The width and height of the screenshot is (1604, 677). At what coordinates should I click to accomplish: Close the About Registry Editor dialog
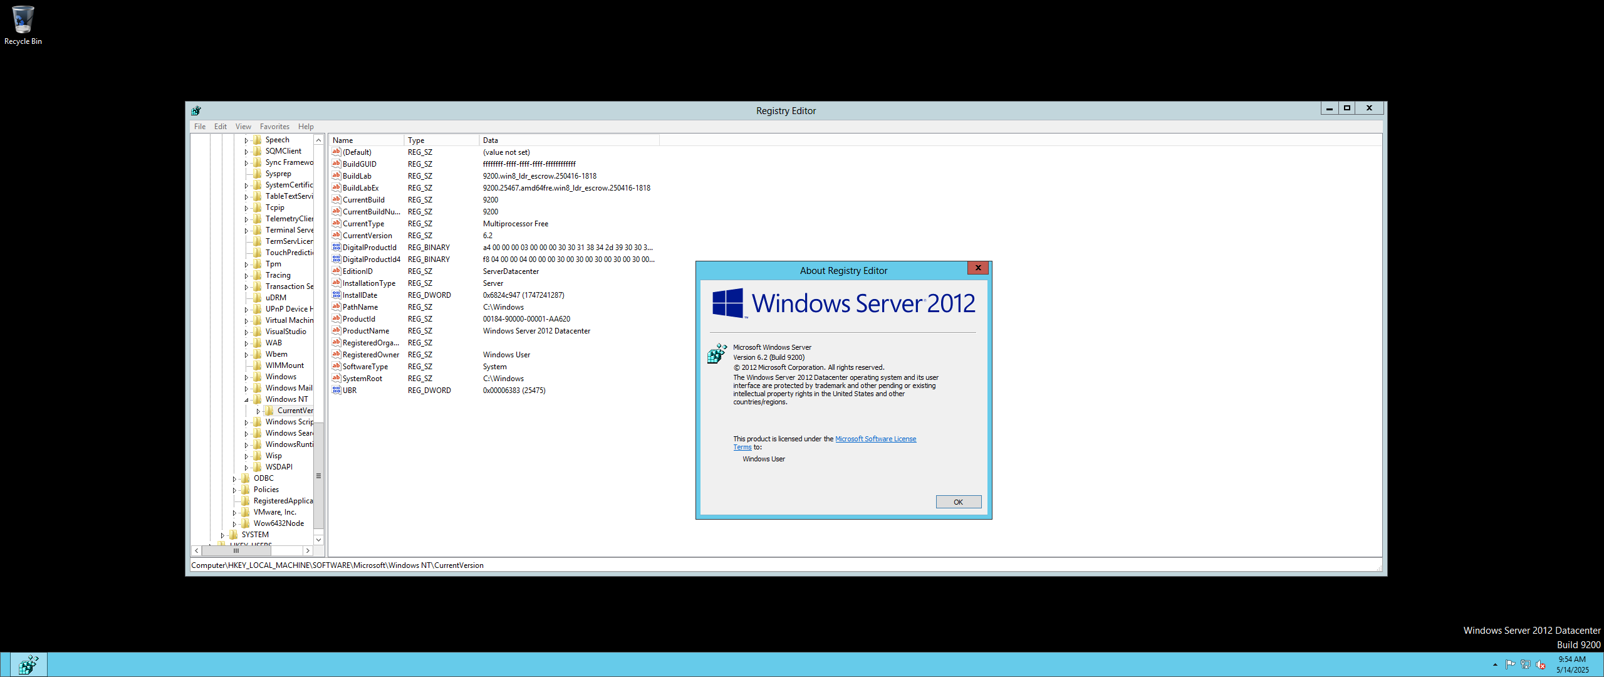coord(978,268)
